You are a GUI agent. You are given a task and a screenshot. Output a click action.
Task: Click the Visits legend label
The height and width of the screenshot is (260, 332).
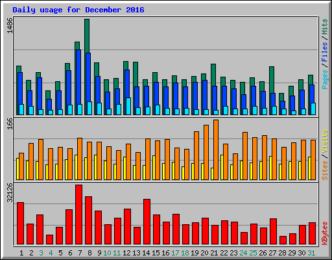pos(325,141)
